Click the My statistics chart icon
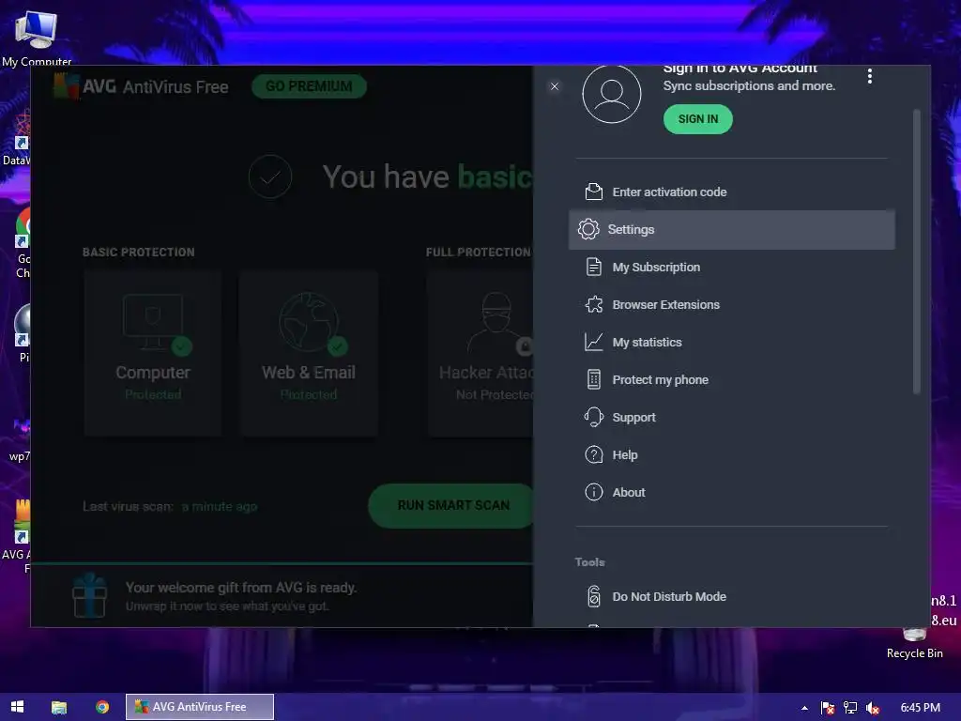Viewport: 961px width, 721px height. 593,342
